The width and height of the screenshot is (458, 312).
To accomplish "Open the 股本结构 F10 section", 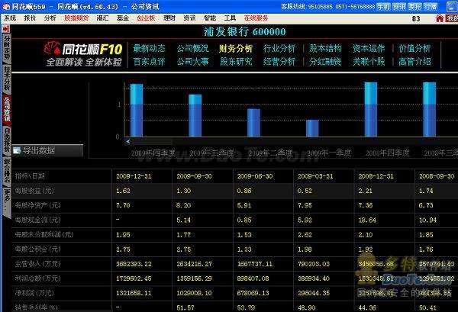I will (x=325, y=49).
